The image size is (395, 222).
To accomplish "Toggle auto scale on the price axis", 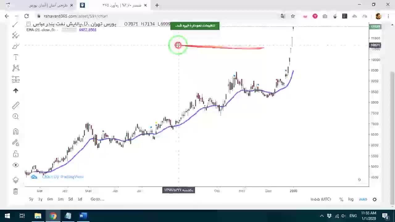I will pyautogui.click(x=363, y=199).
